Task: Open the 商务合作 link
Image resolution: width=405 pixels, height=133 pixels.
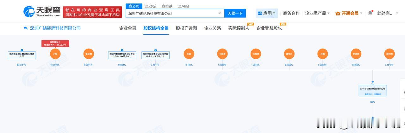Action: point(291,13)
